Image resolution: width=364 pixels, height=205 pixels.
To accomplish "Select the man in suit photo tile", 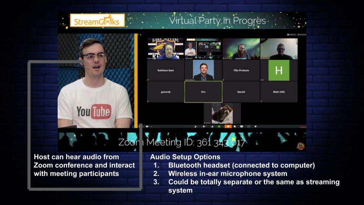I will click(203, 71).
